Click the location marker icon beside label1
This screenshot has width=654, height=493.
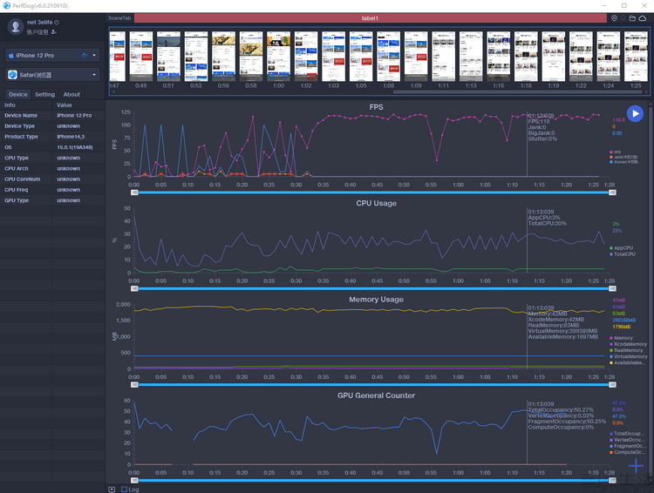614,18
